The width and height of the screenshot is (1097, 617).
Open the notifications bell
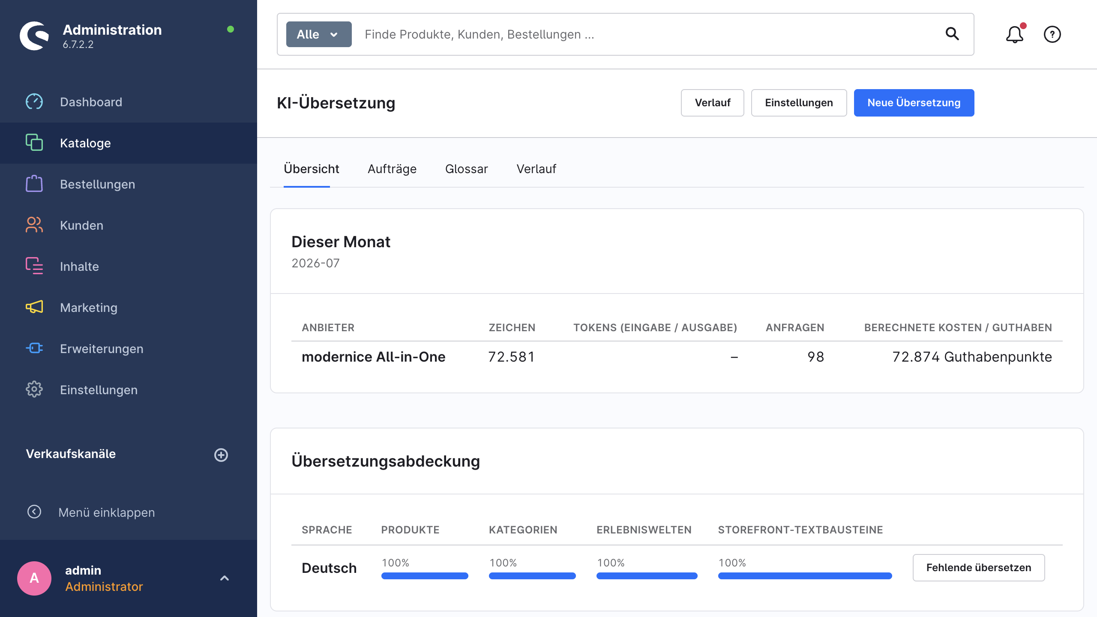pos(1015,34)
